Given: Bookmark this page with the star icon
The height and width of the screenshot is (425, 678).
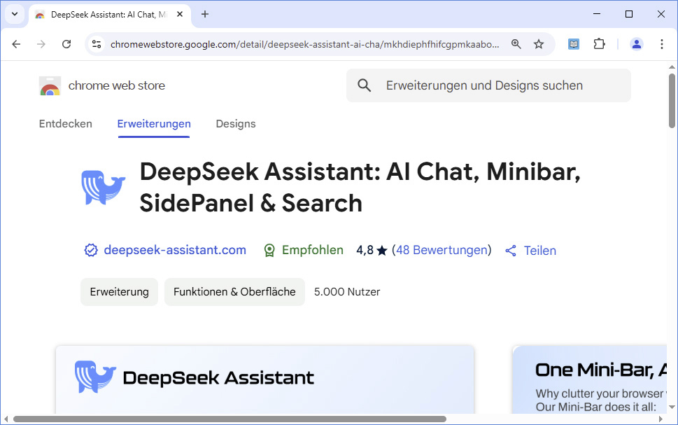Looking at the screenshot, I should [538, 44].
